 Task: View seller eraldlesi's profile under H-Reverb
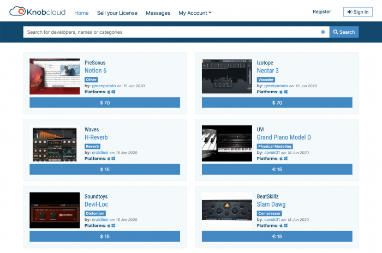(x=102, y=153)
